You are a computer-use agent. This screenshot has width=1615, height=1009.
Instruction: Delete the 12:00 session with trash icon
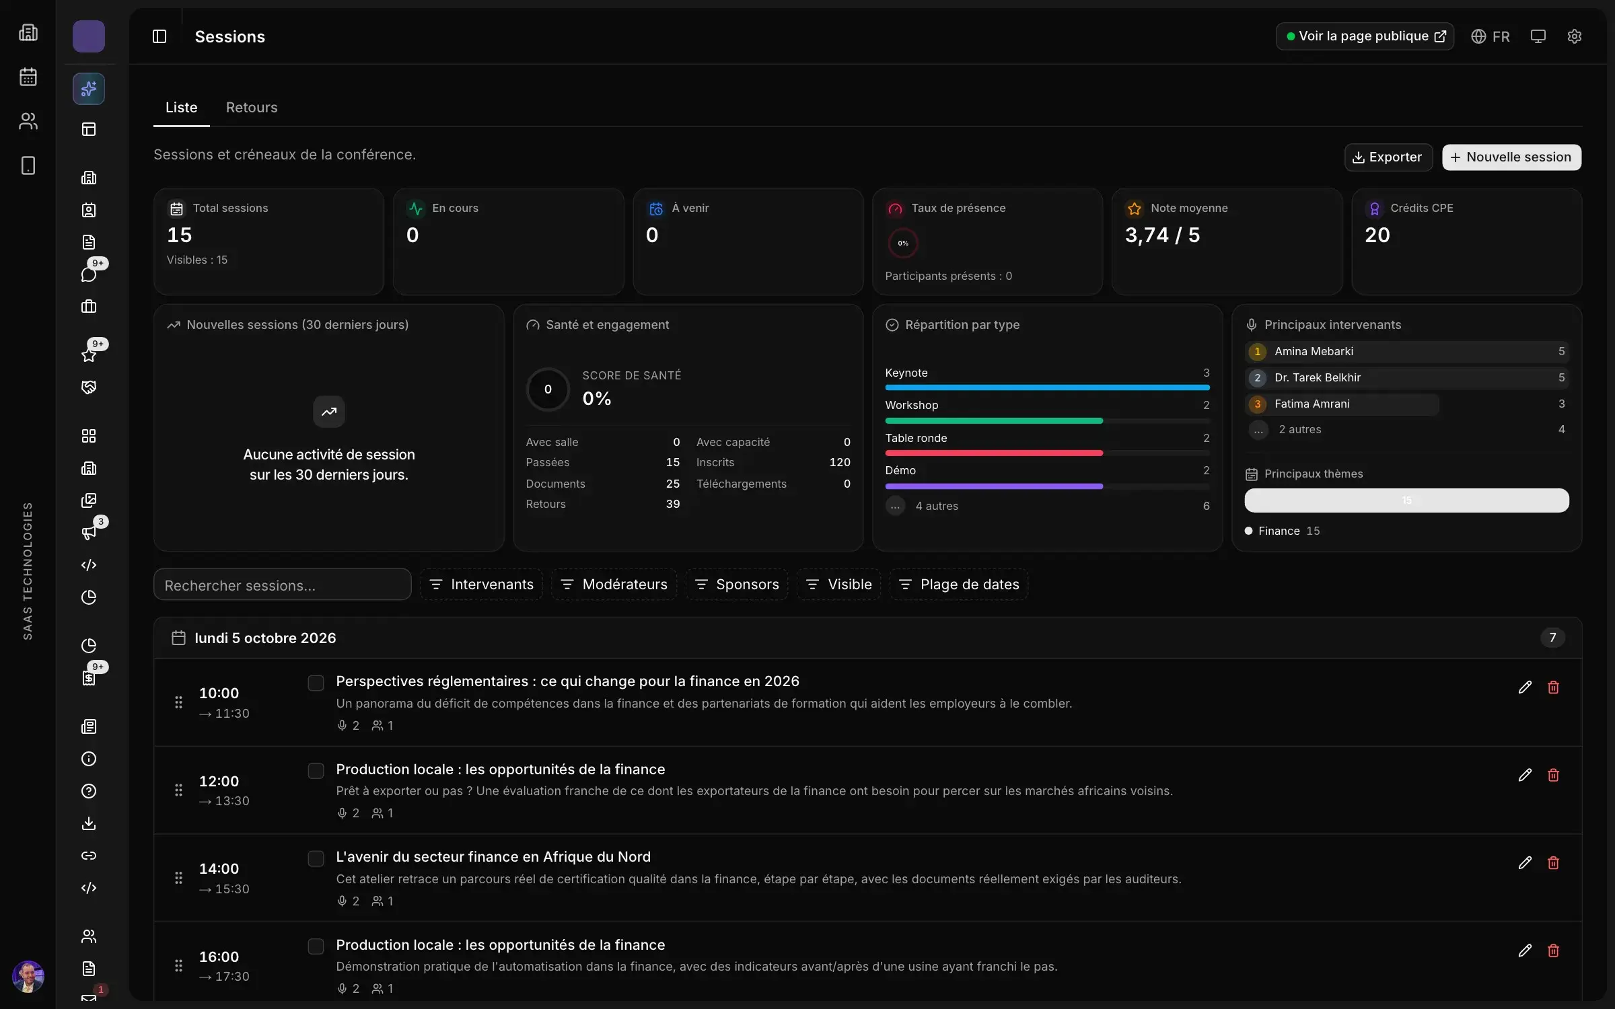[x=1553, y=775]
